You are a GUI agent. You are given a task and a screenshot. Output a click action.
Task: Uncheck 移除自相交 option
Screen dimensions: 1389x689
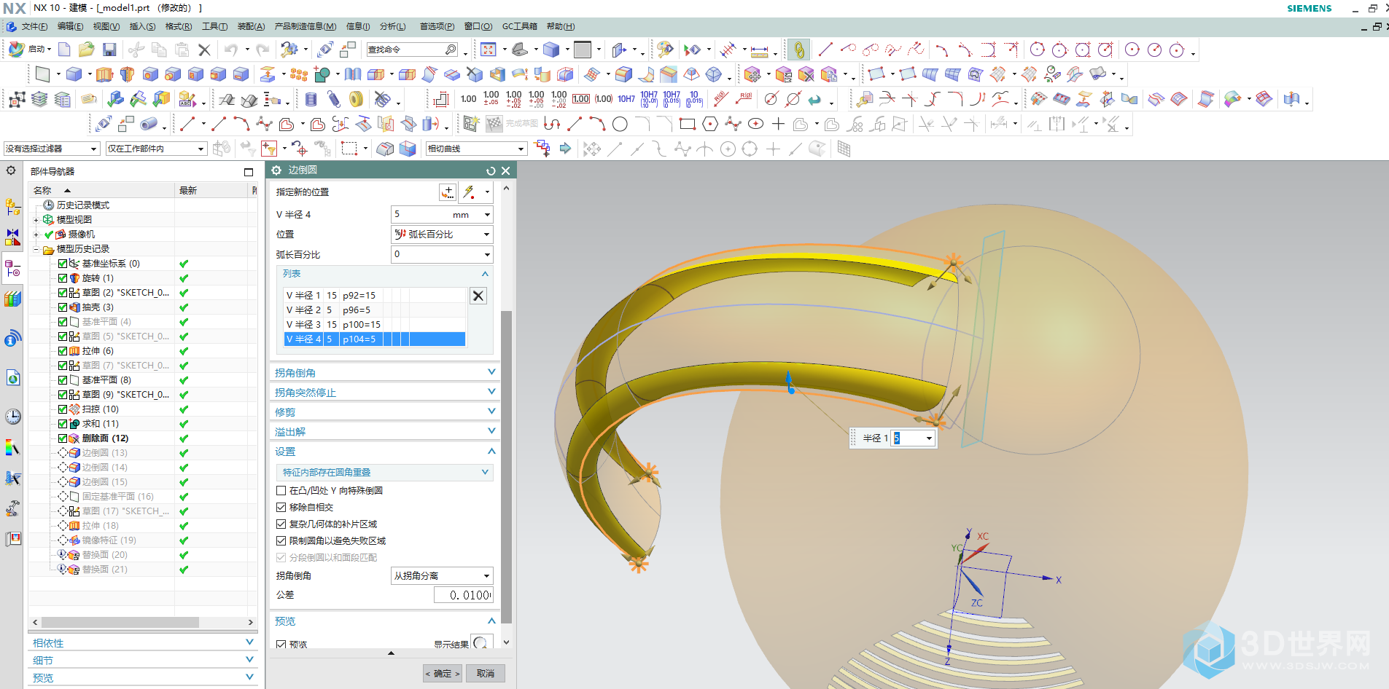[x=281, y=508]
